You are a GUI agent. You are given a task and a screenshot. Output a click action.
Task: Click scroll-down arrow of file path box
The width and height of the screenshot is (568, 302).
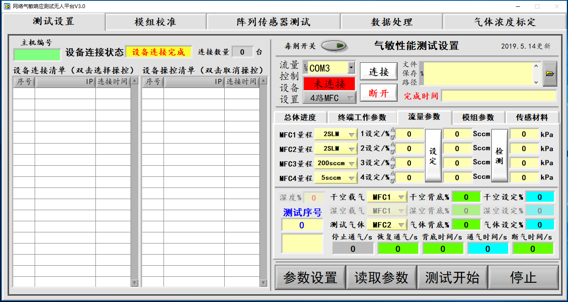pos(536,82)
